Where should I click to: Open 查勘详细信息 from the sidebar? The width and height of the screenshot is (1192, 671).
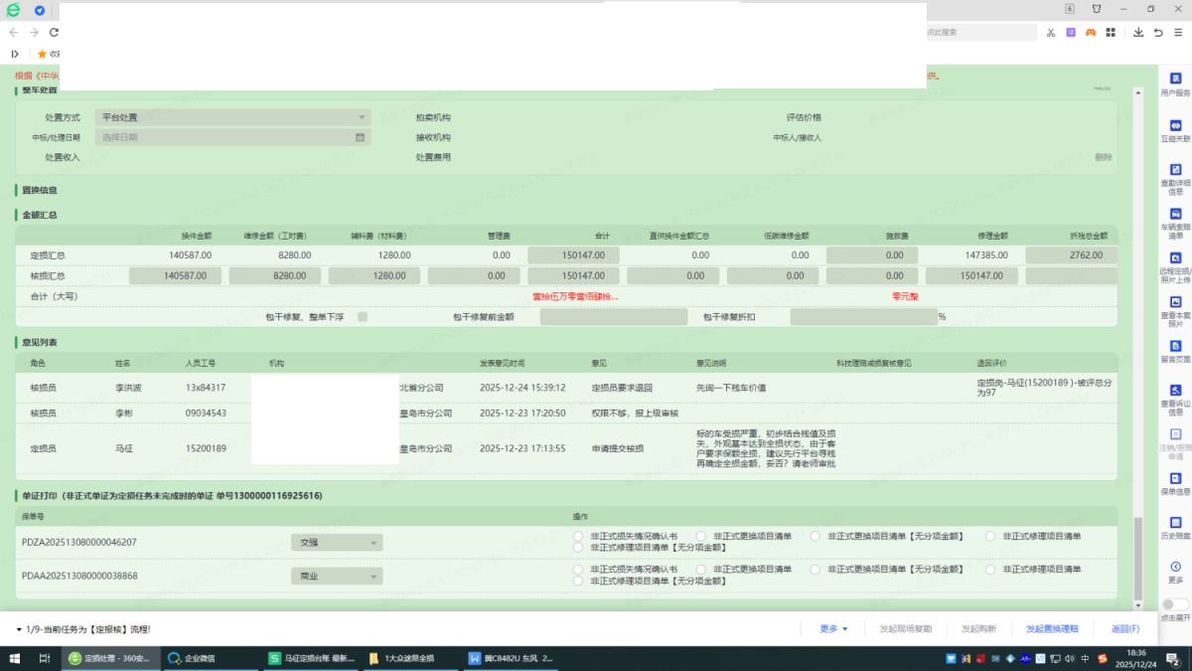tap(1175, 176)
